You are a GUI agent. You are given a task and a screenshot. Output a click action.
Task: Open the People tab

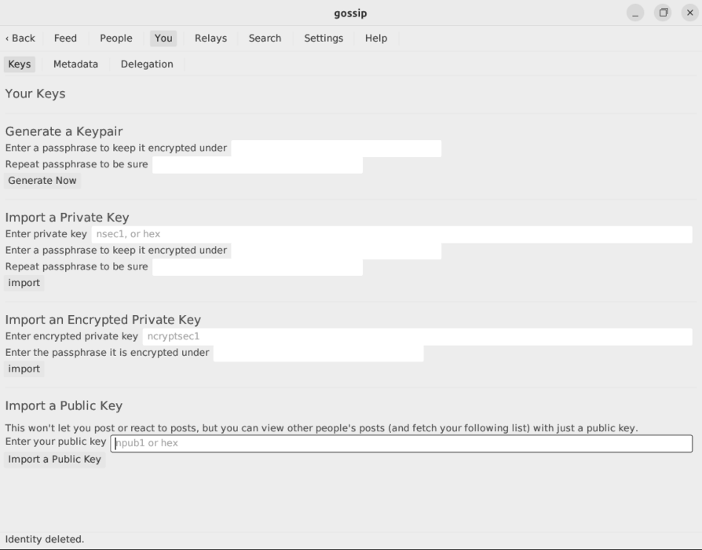pos(116,38)
